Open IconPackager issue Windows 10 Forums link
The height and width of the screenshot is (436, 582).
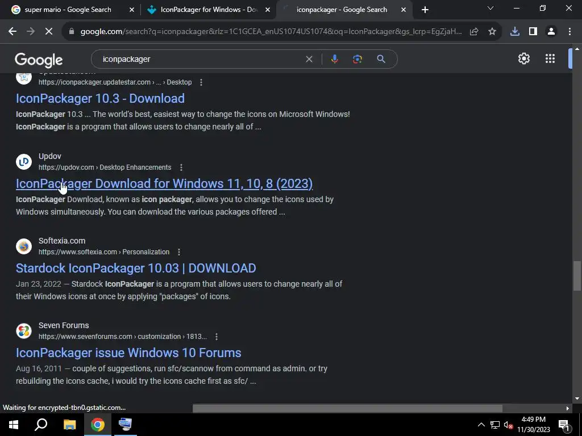point(128,353)
